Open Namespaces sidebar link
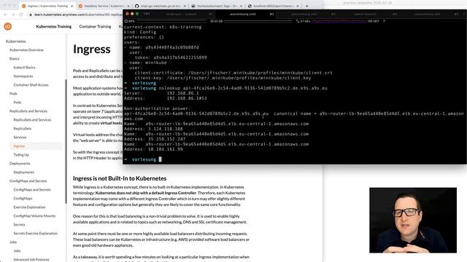Viewport: 467px width, 262px height. pyautogui.click(x=23, y=76)
